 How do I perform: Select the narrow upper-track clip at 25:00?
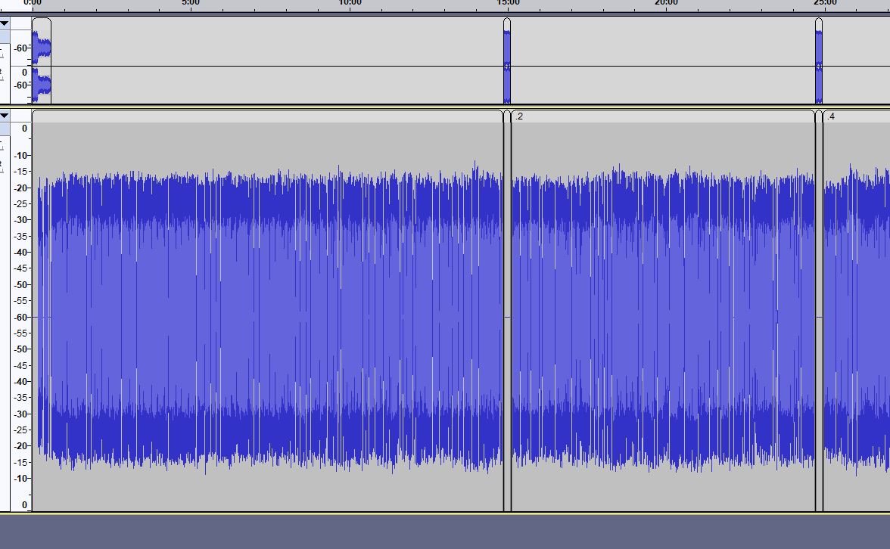pyautogui.click(x=819, y=60)
